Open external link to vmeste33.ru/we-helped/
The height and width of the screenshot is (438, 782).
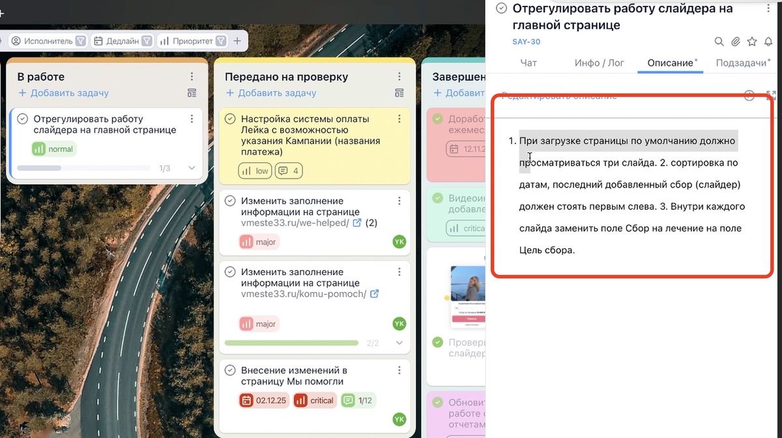(x=356, y=222)
